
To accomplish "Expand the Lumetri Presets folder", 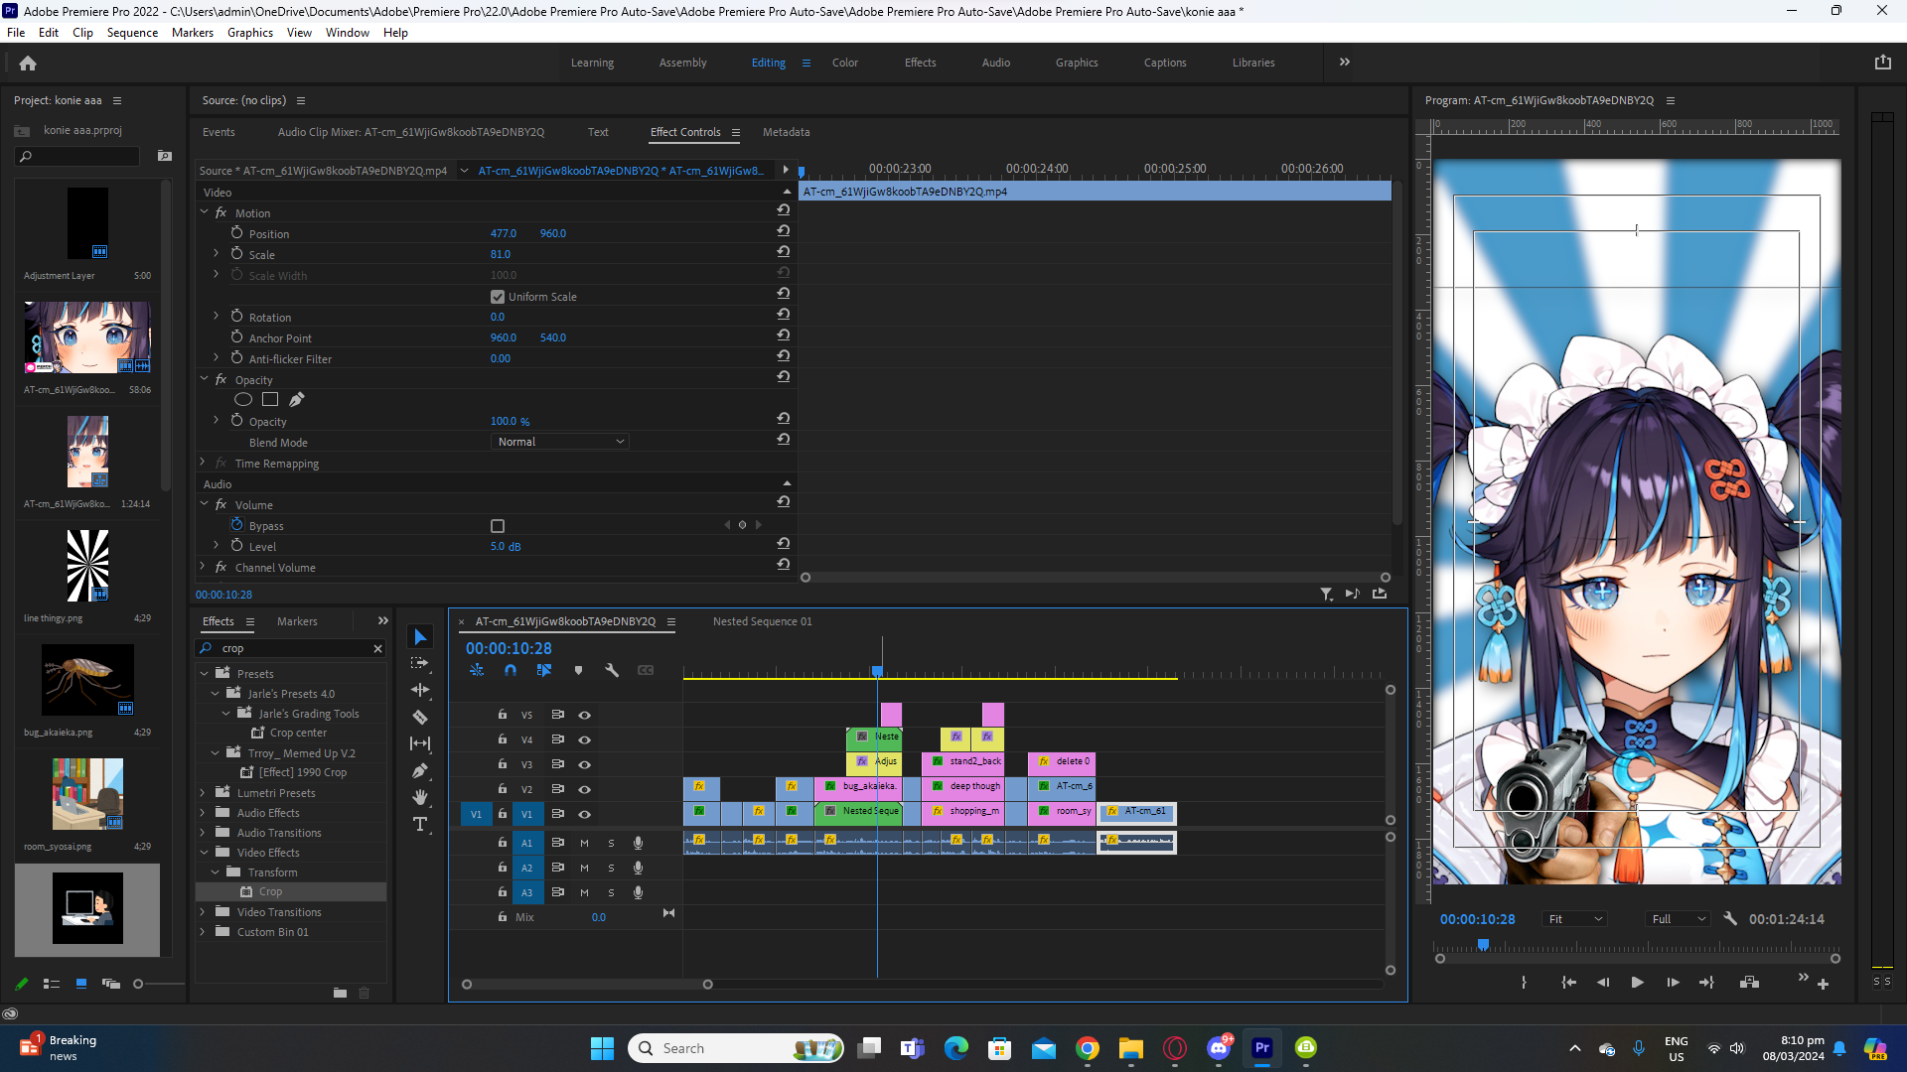I will pyautogui.click(x=204, y=793).
